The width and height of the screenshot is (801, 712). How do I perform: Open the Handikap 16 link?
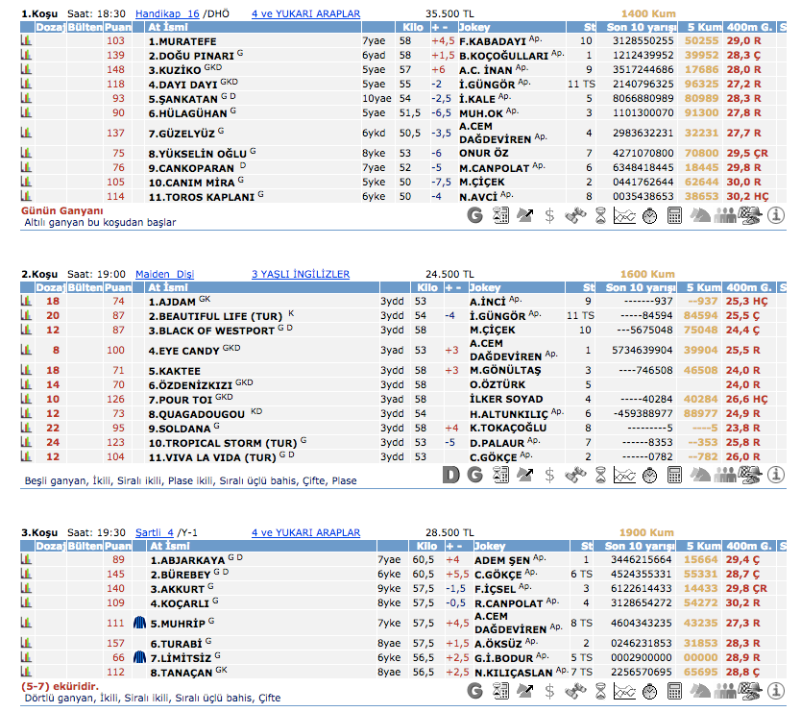click(x=167, y=14)
